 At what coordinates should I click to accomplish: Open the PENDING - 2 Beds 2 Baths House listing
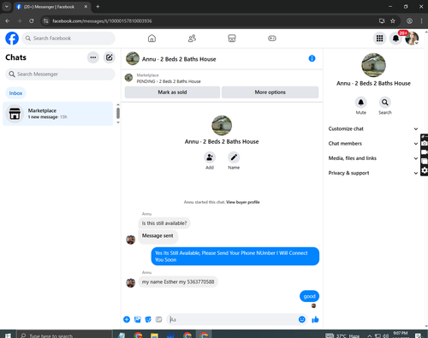click(169, 81)
